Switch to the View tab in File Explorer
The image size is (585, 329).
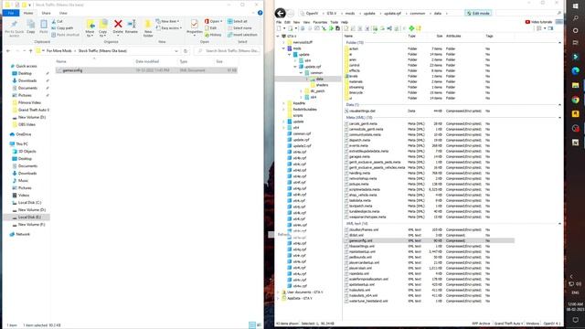pyautogui.click(x=63, y=13)
